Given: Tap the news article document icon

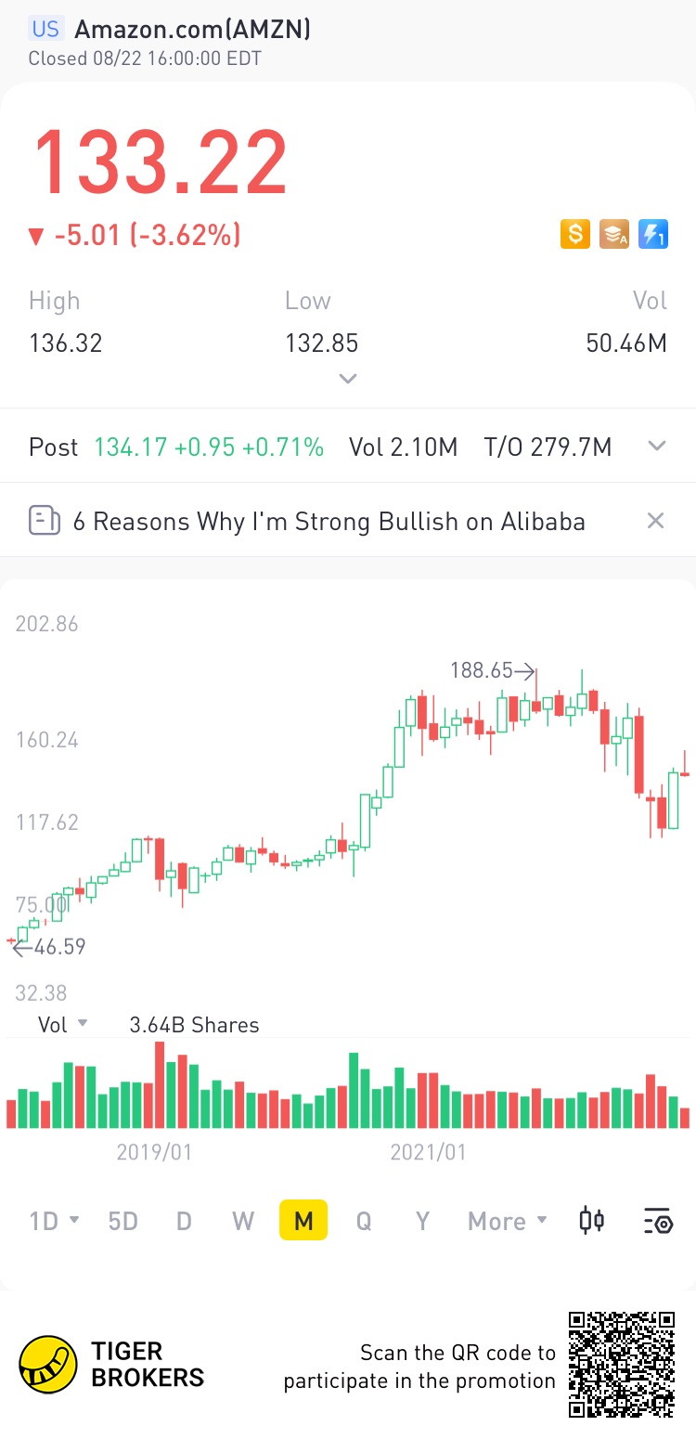Looking at the screenshot, I should [x=45, y=521].
